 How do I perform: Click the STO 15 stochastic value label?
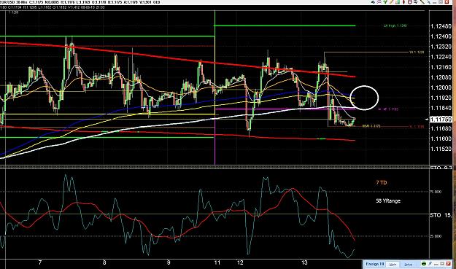[441, 215]
